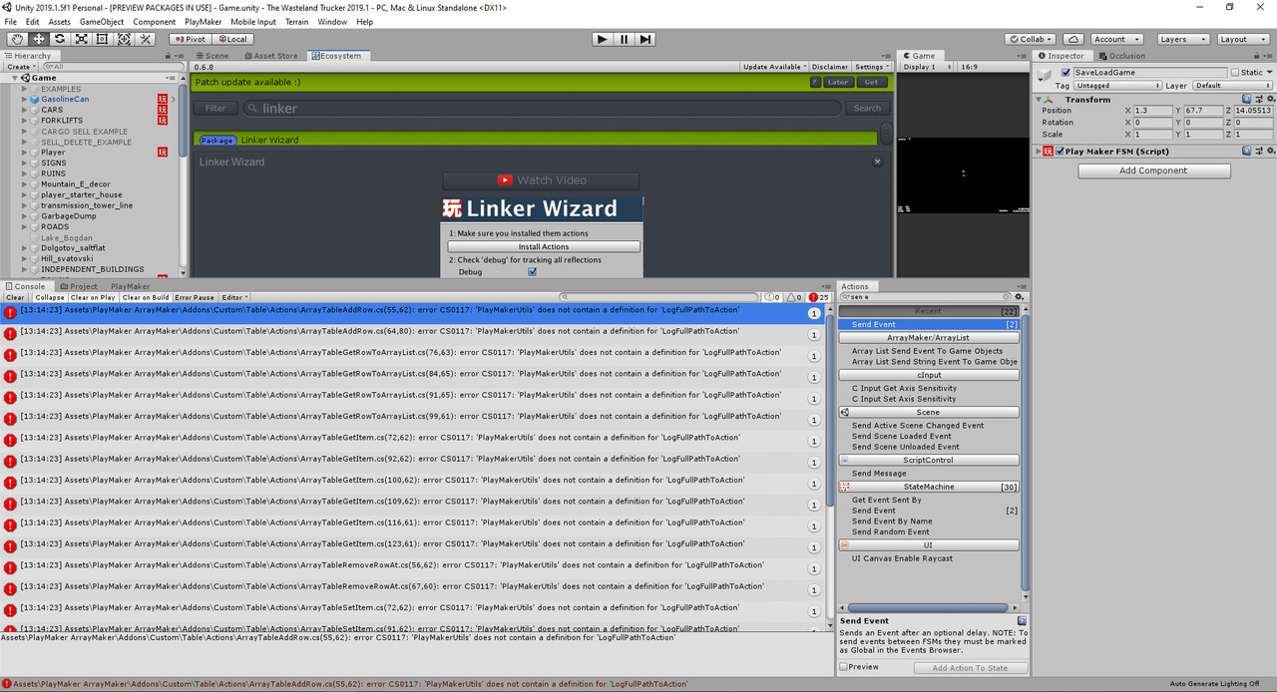Viewport: 1277px width, 692px height.
Task: Open the Hierarchy Create dropdown
Action: 22,67
